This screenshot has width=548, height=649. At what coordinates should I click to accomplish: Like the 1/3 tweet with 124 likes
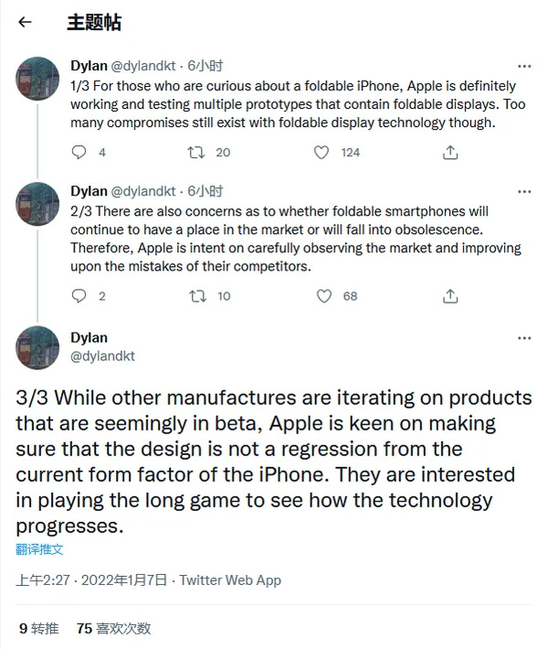coord(321,153)
